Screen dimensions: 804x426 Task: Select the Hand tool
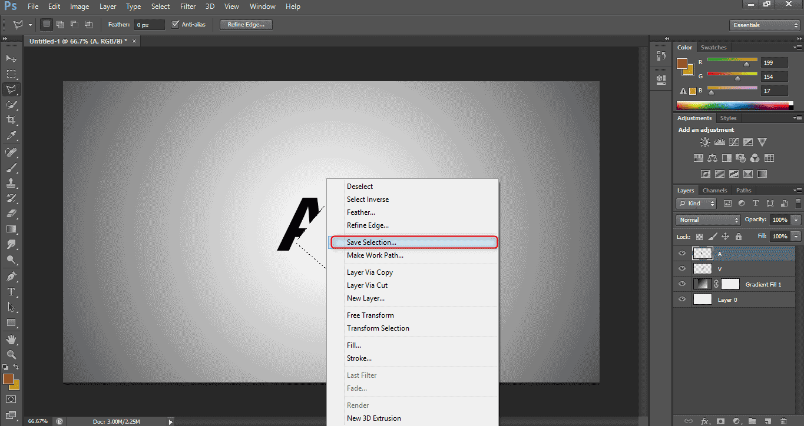[11, 340]
